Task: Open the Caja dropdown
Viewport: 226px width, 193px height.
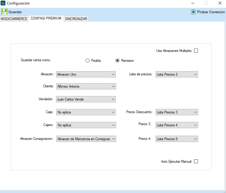Action: click(86, 112)
